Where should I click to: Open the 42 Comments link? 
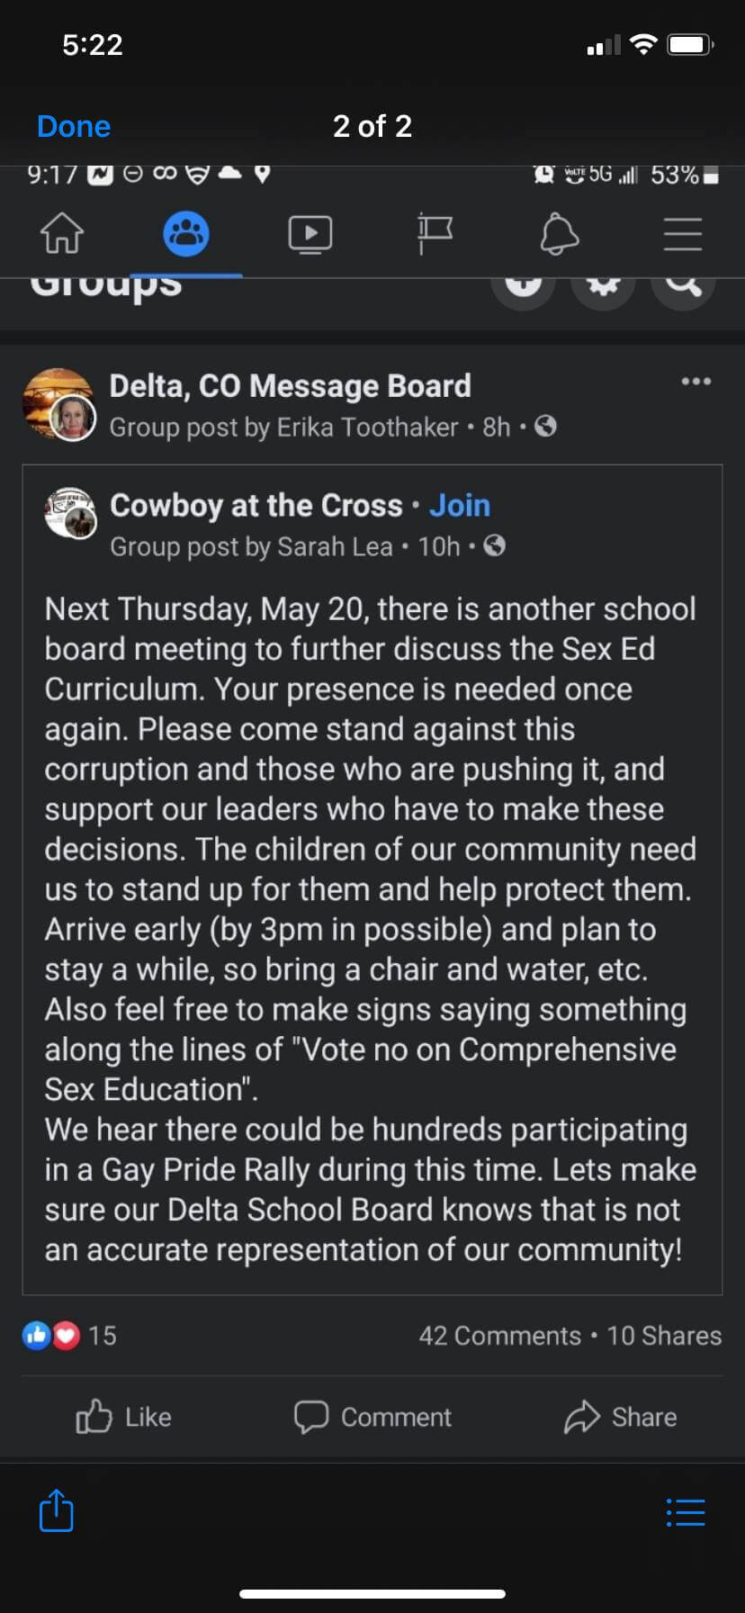500,1336
